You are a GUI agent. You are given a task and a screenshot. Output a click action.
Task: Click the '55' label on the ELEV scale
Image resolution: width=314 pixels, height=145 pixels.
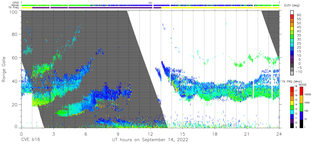click(298, 19)
